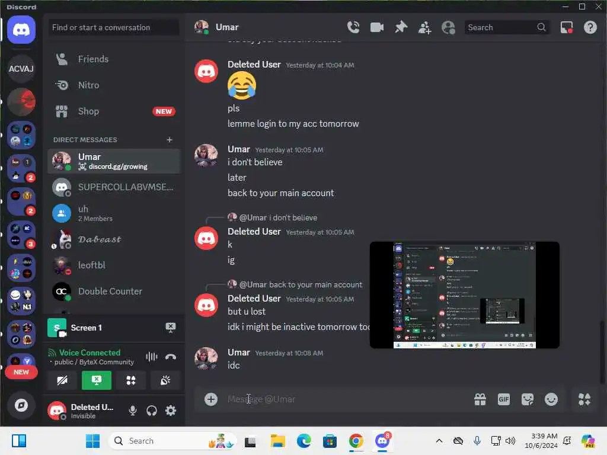Screen dimensions: 607x455
Task: Click the NEW unread mentions pill
Action: pyautogui.click(x=21, y=372)
